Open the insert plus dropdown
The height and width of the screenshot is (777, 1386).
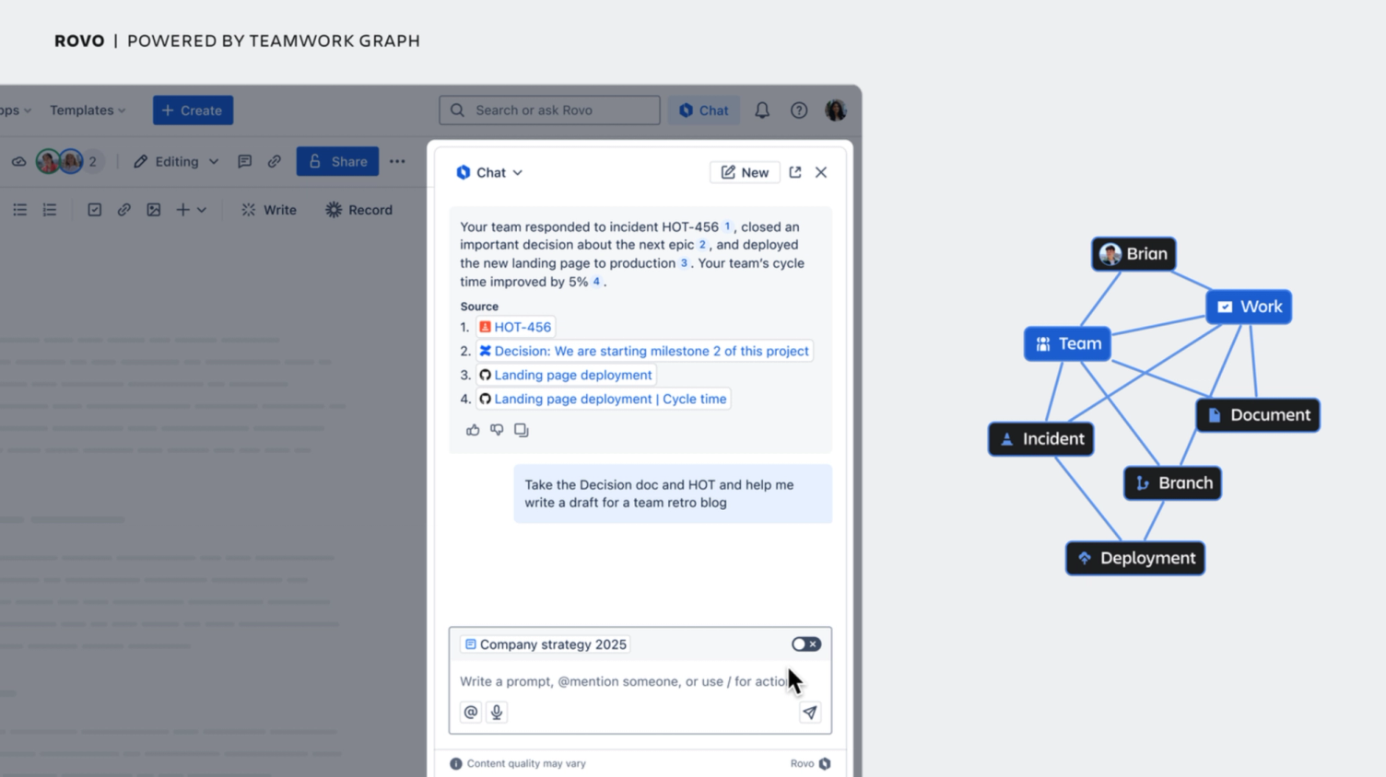tap(191, 210)
